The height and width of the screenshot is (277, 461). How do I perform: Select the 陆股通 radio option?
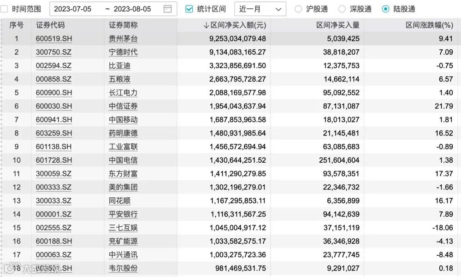coord(385,9)
